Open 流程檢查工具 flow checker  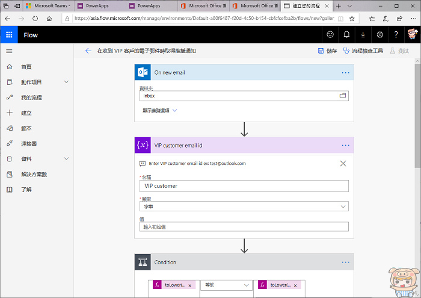(x=363, y=51)
